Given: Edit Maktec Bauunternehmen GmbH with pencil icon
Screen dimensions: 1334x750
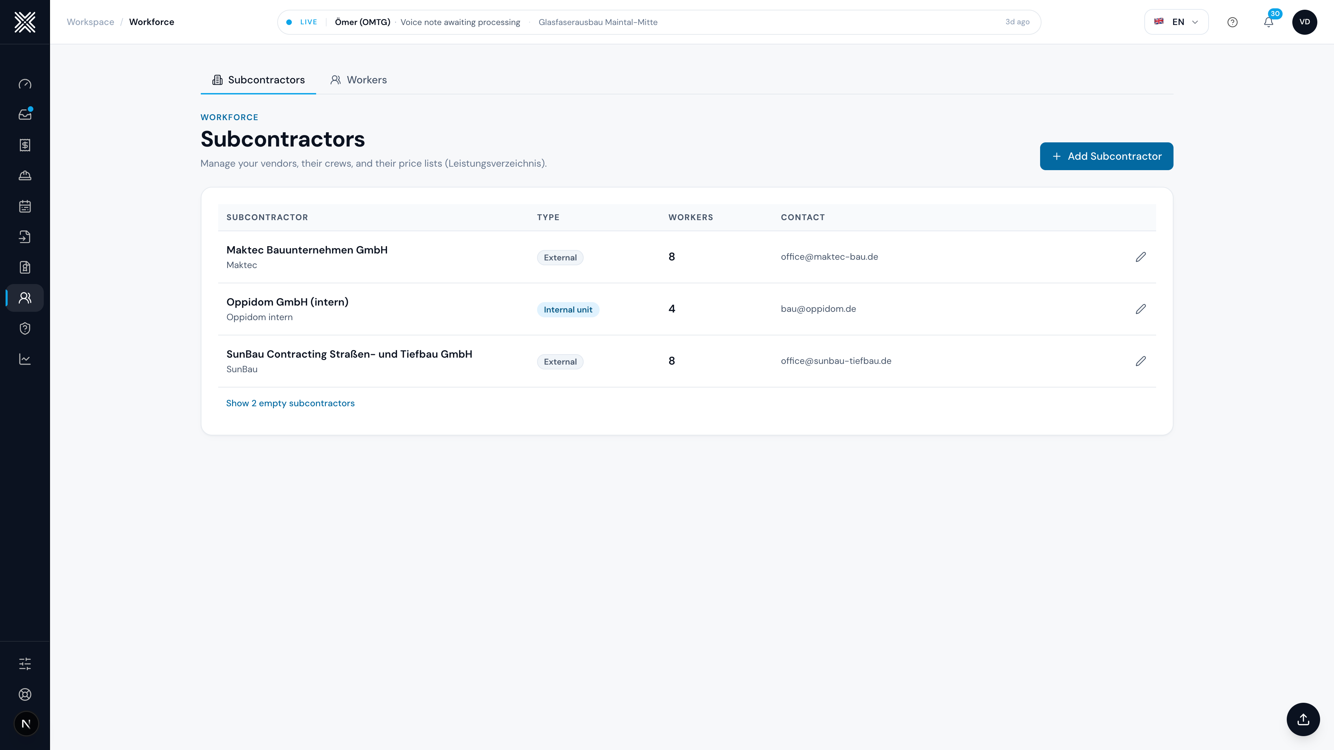Looking at the screenshot, I should [1140, 257].
